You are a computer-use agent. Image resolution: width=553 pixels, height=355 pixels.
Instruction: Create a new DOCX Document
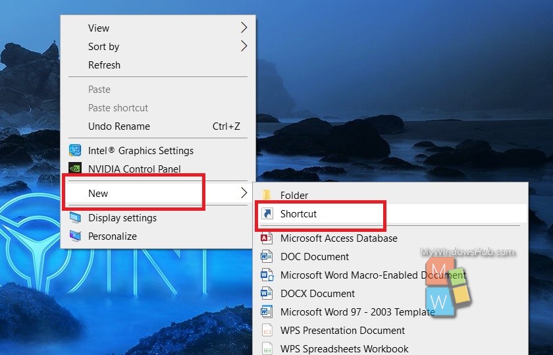coord(390,293)
